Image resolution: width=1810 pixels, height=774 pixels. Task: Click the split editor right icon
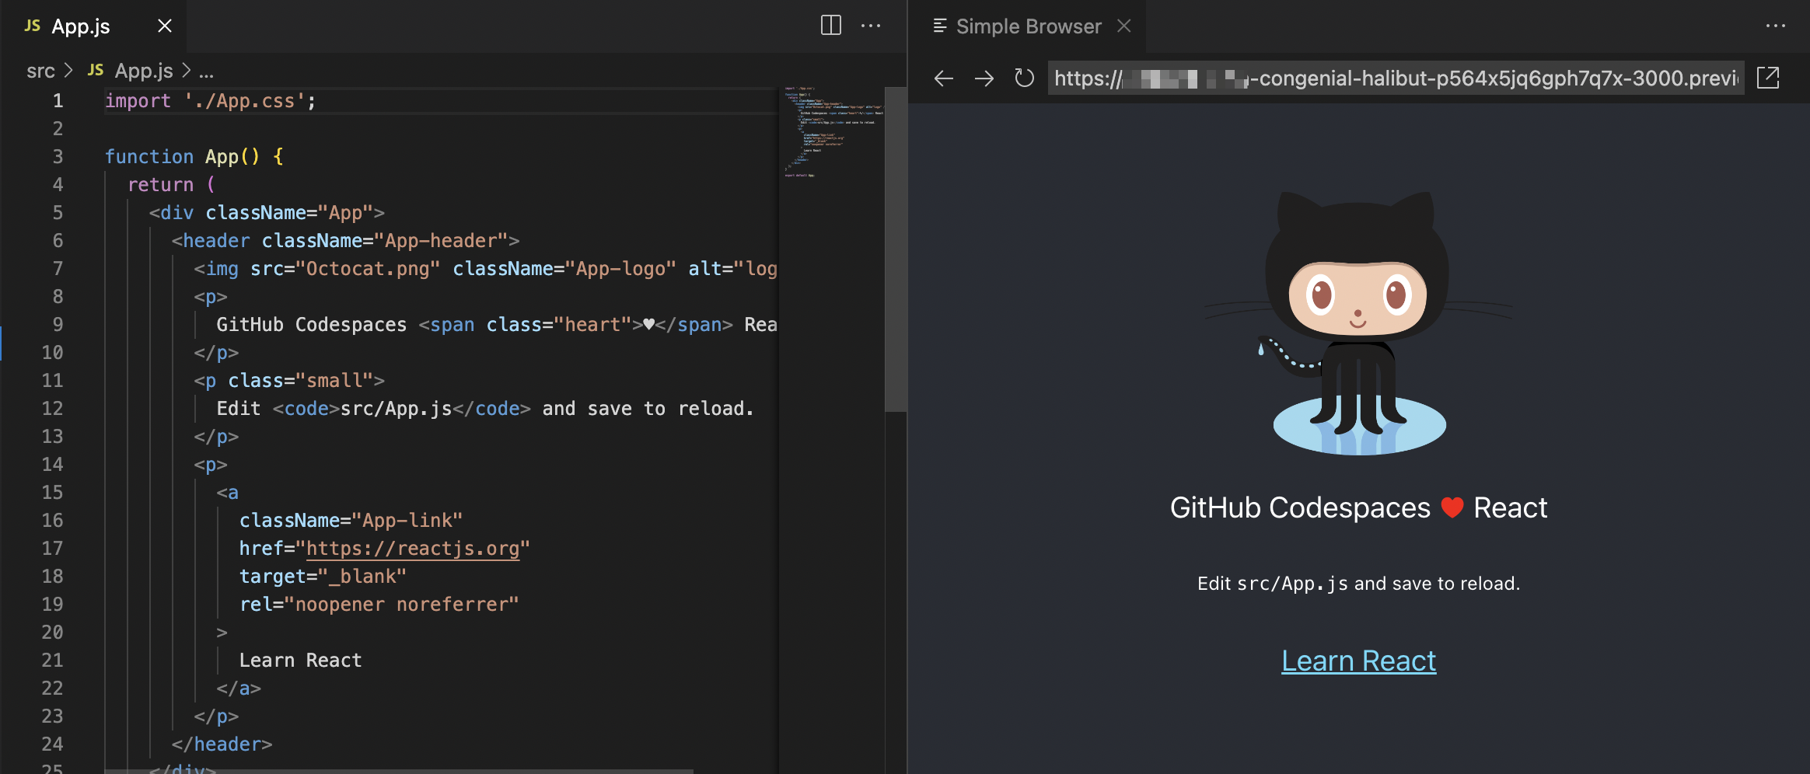pos(830,26)
